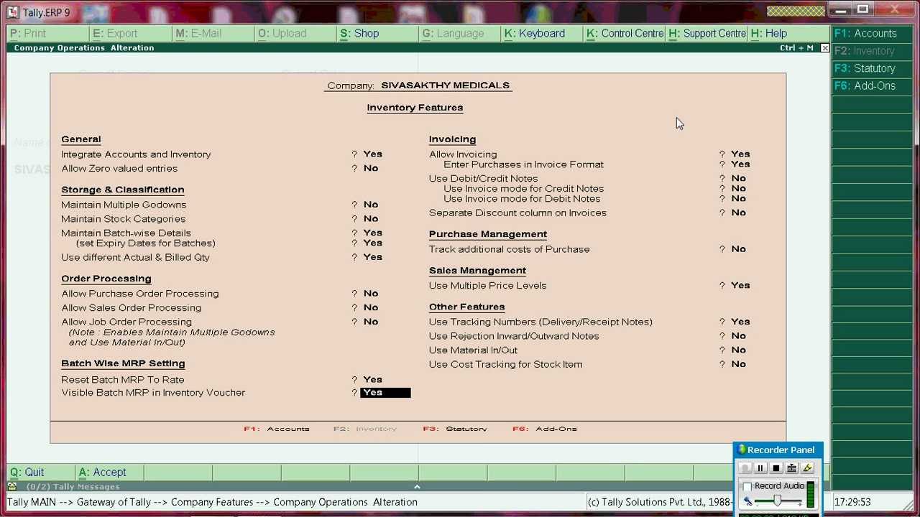Image resolution: width=920 pixels, height=517 pixels.
Task: Toggle Allow Purchase Order Processing value
Action: tap(370, 293)
